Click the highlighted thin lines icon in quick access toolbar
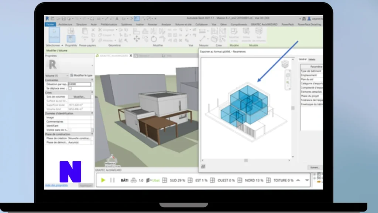The height and width of the screenshot is (213, 378). (137, 18)
